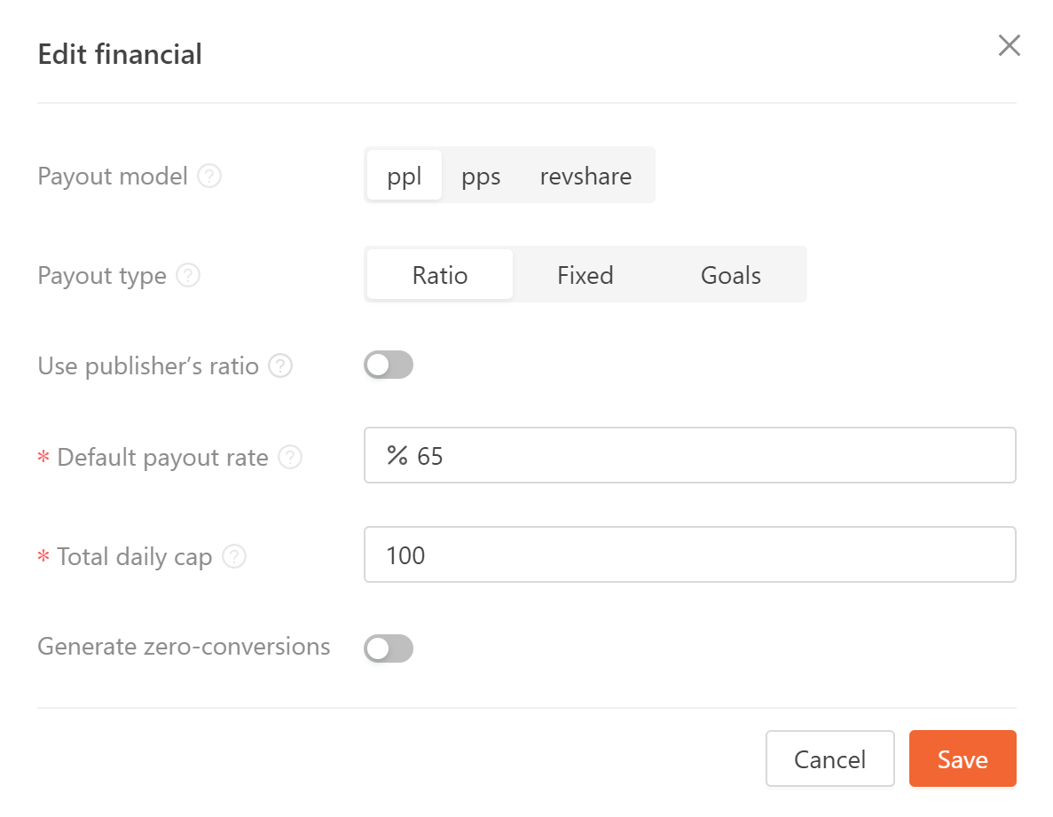Select the pps payout model

point(480,176)
